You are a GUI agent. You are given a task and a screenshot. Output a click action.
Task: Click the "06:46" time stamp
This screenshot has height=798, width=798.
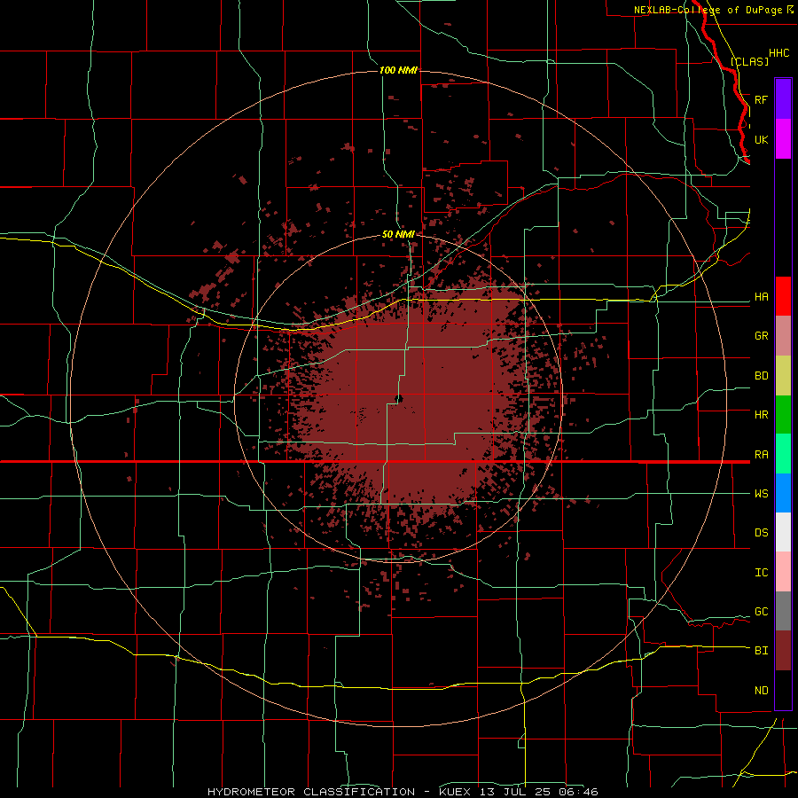click(x=581, y=792)
